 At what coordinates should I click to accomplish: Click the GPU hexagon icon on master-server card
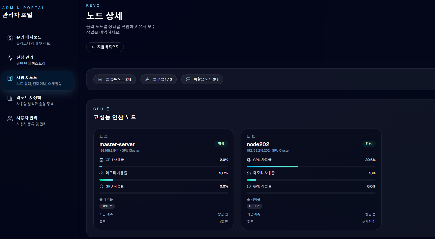(101, 186)
